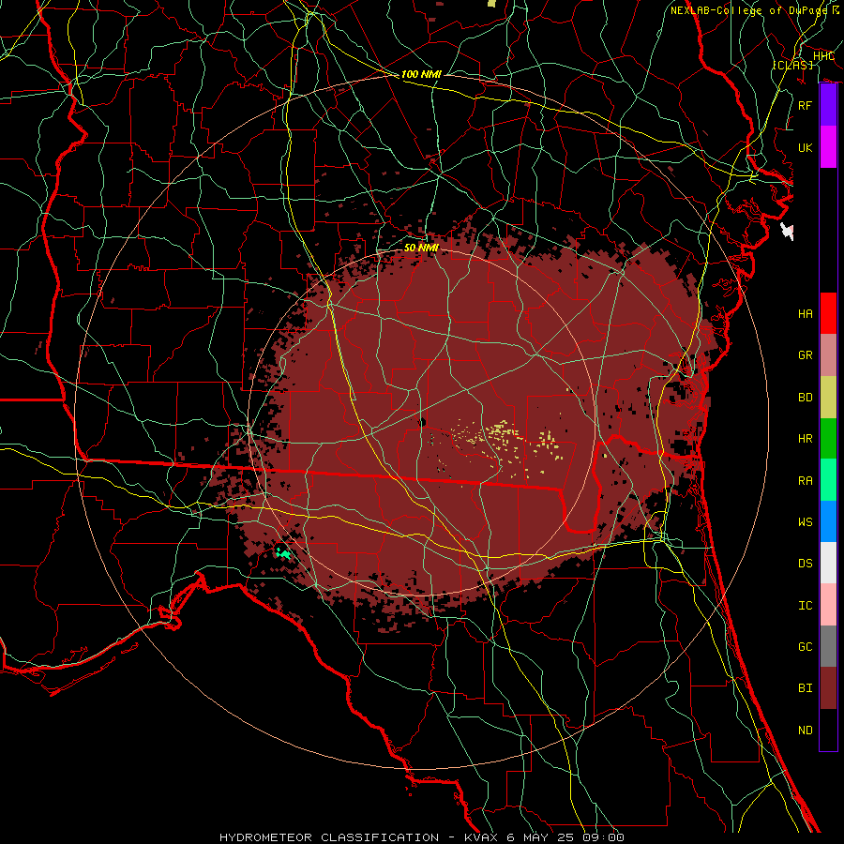The image size is (844, 844).
Task: Click the "RA" legend label
Action: [805, 480]
